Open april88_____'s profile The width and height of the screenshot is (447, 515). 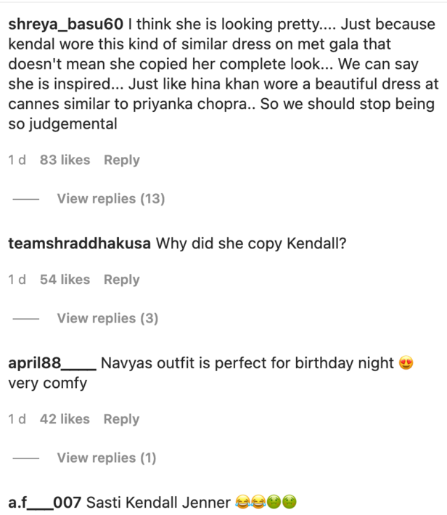[x=52, y=363]
